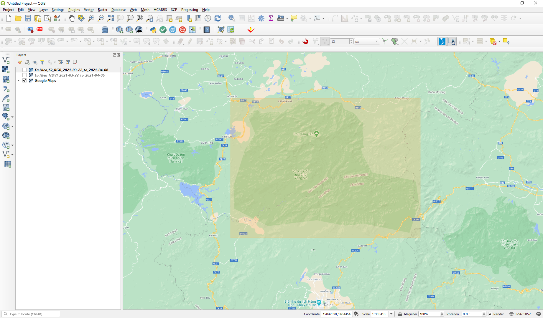Select the Ea Hleo_NDVI layer name
The height and width of the screenshot is (318, 543).
click(70, 75)
